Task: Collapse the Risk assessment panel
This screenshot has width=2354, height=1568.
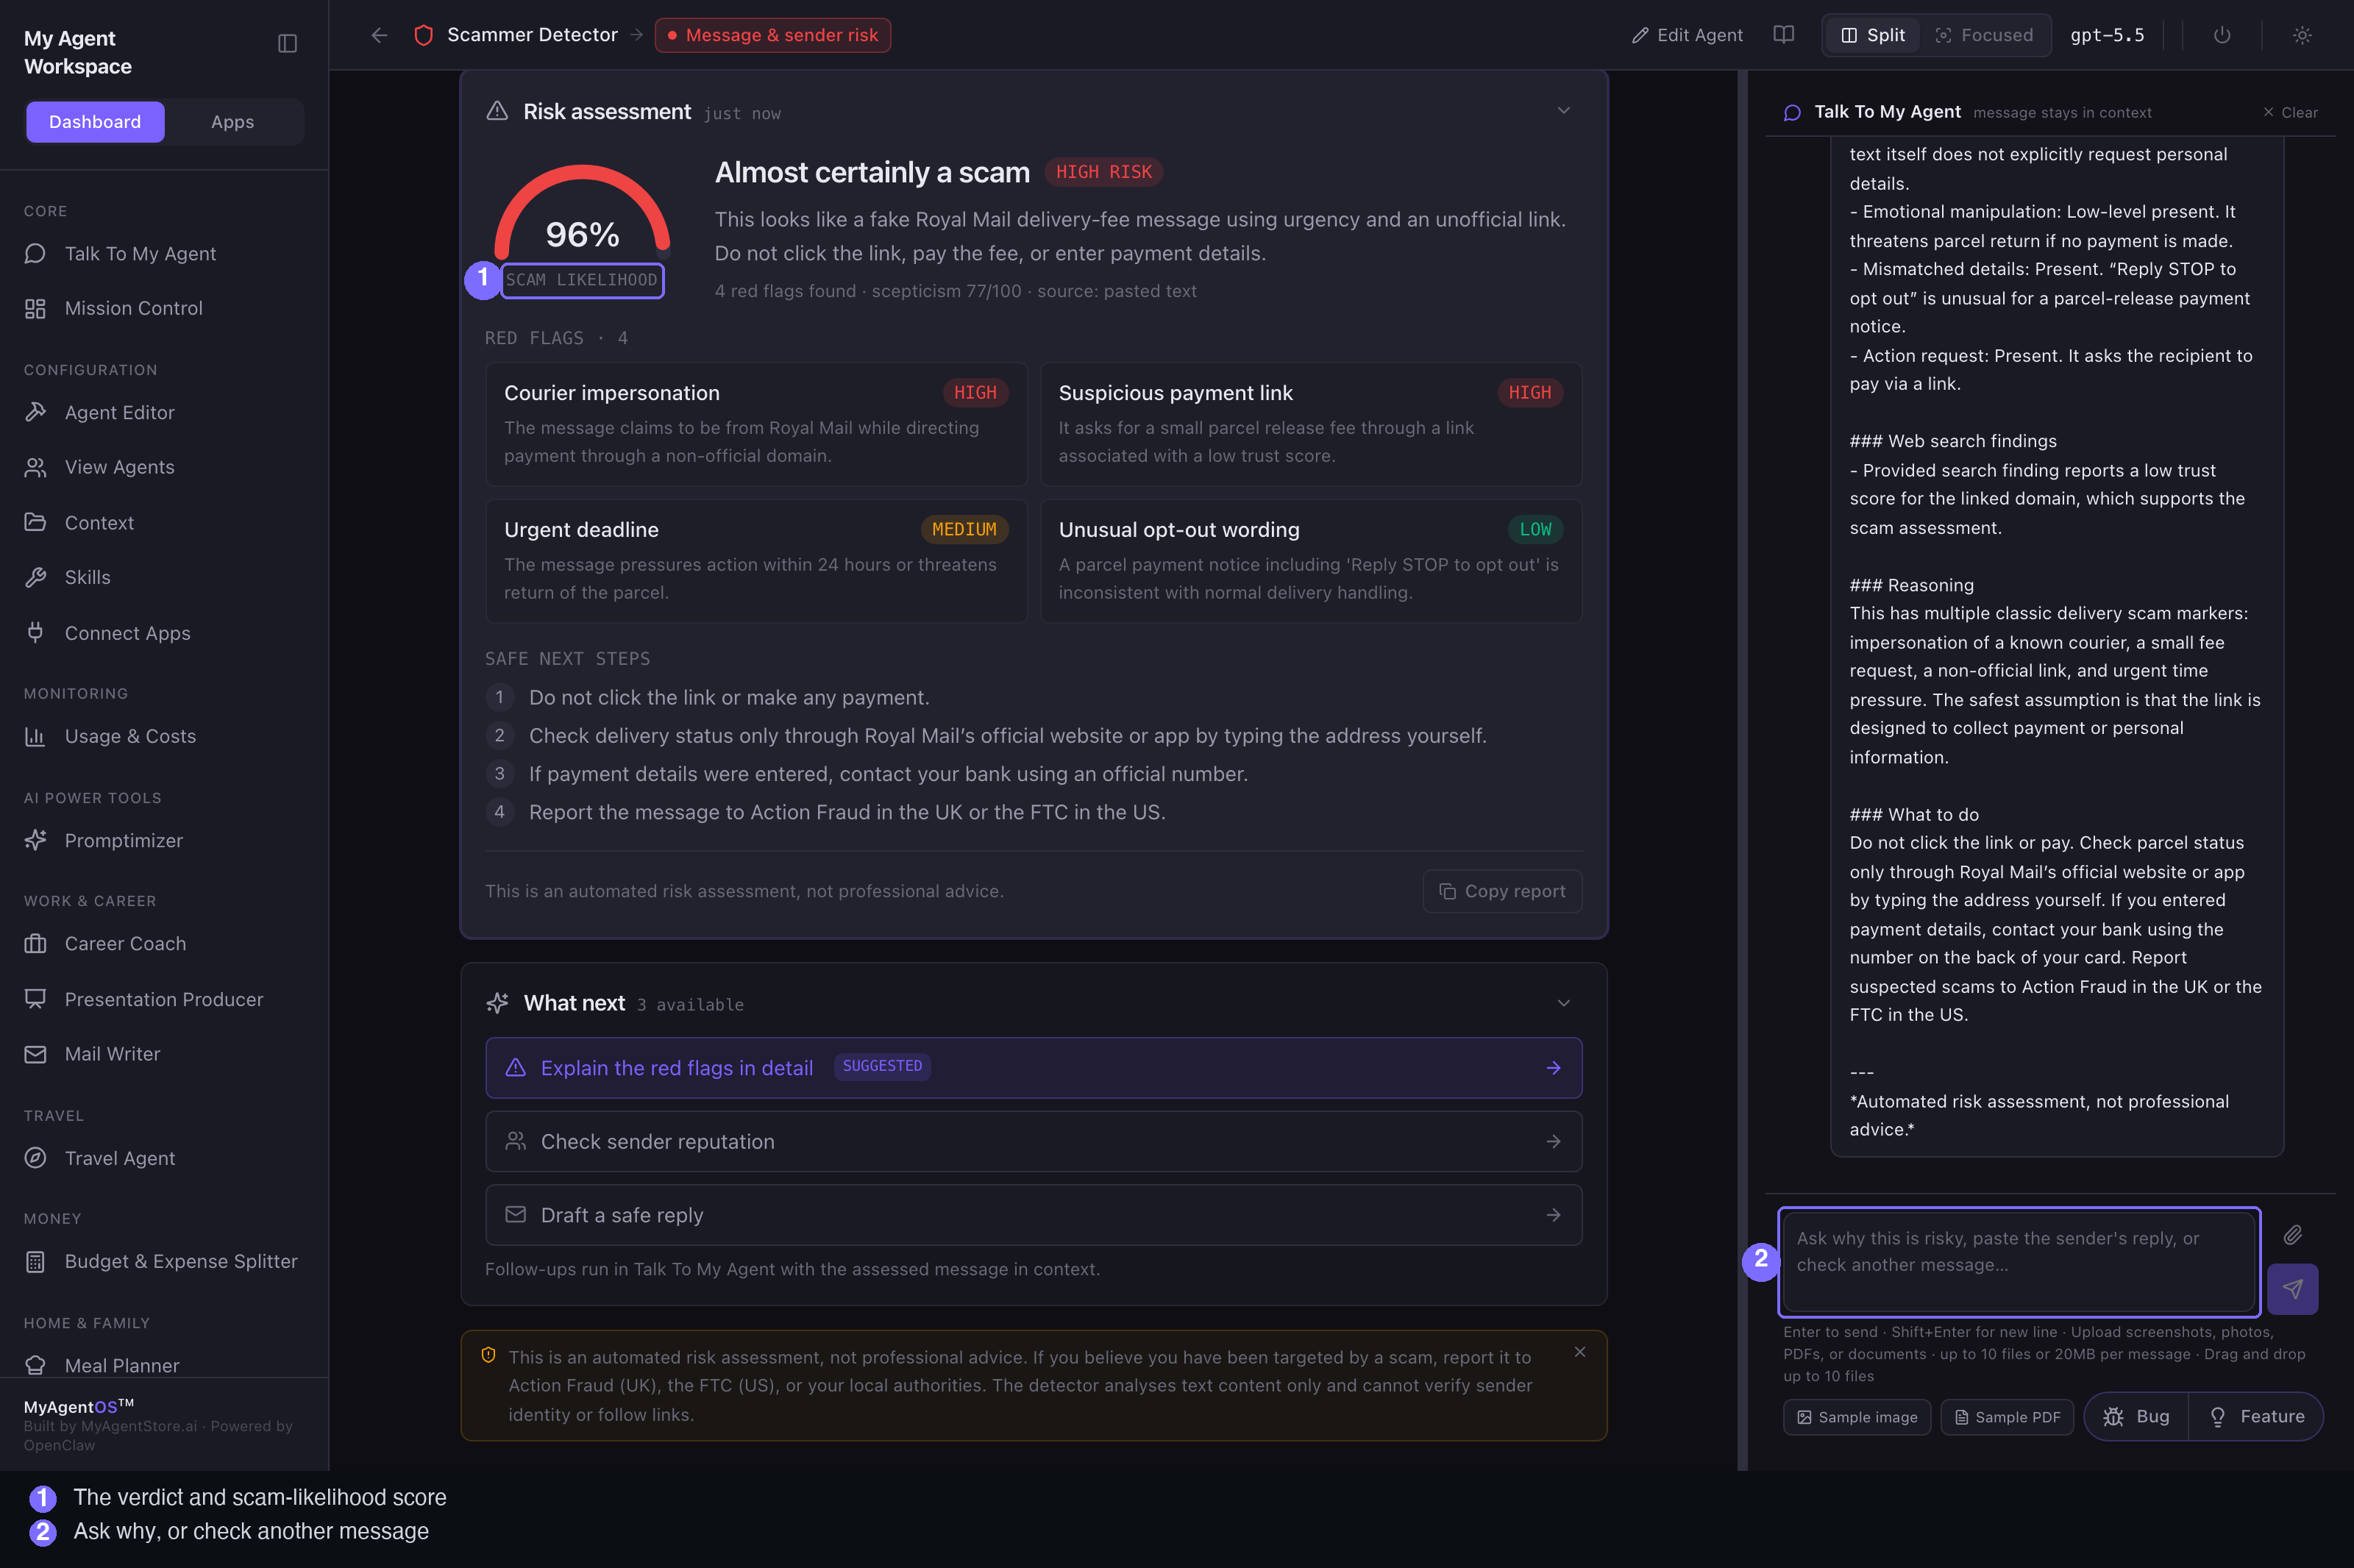Action: [1564, 110]
